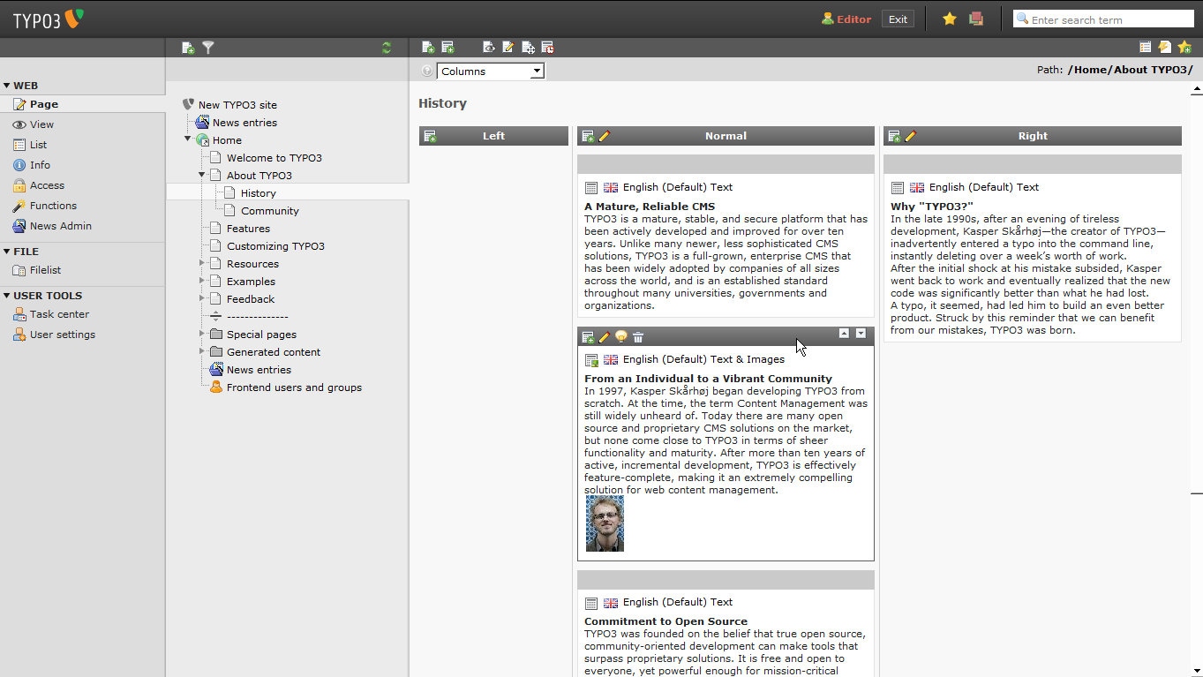
Task: Edit the Normal column with the pencil
Action: pyautogui.click(x=605, y=136)
